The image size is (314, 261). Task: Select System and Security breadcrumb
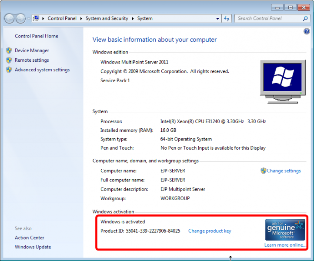click(x=107, y=18)
